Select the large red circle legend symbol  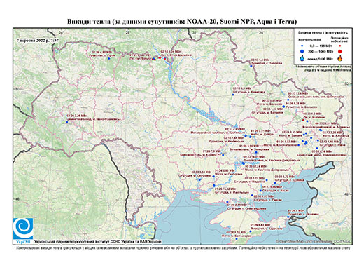[339, 51]
